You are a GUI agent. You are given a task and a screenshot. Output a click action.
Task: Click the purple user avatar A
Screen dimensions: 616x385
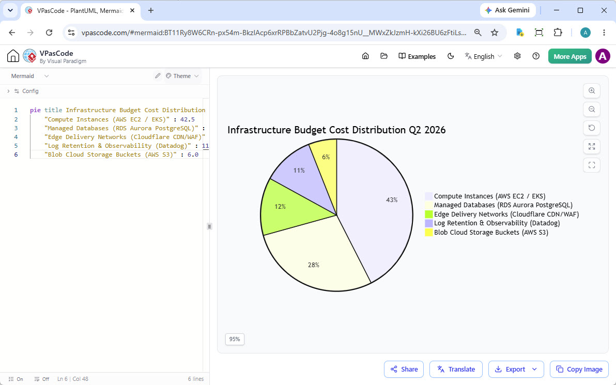603,56
